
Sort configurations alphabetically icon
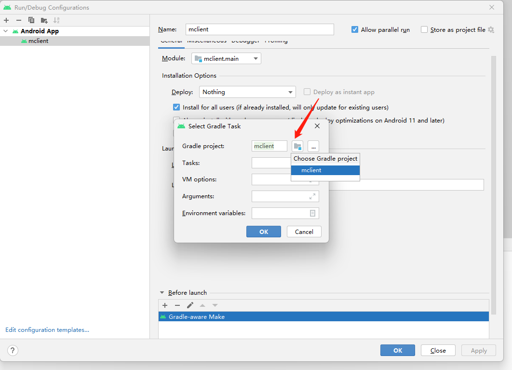pos(56,20)
